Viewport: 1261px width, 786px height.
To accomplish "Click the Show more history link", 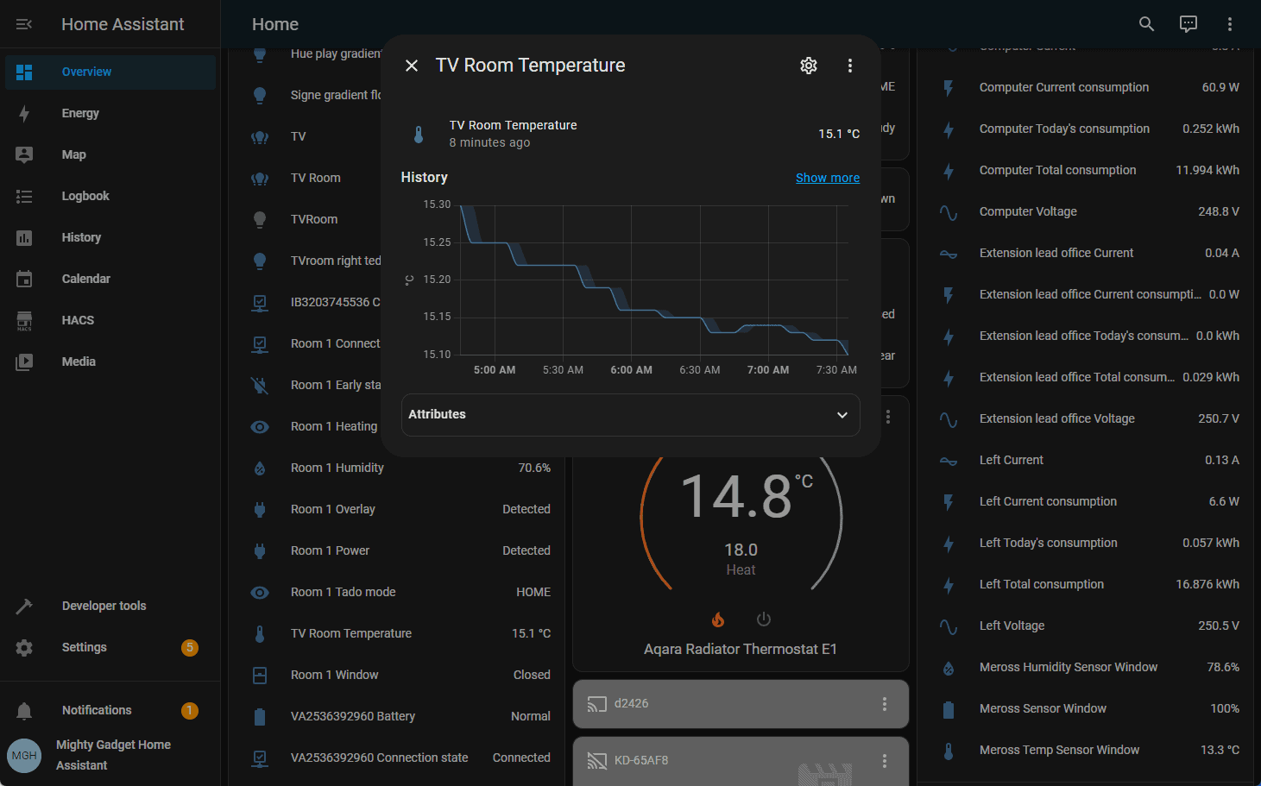I will pyautogui.click(x=827, y=178).
